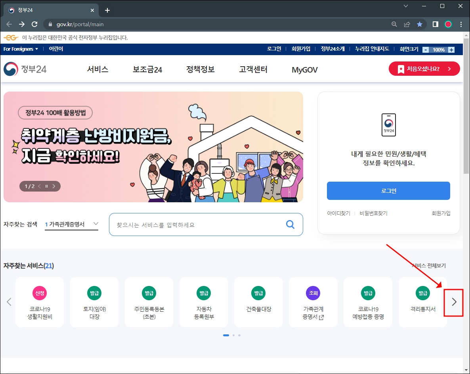Image resolution: width=470 pixels, height=374 pixels.
Task: Open the 자주찾는 검색 suggestions dropdown
Action: click(96, 224)
